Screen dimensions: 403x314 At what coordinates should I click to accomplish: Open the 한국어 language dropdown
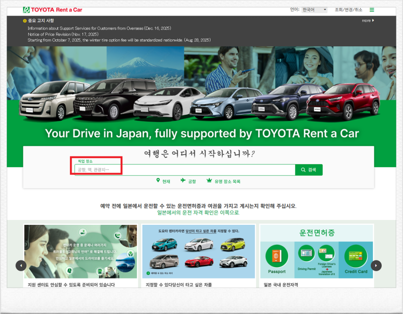[314, 10]
